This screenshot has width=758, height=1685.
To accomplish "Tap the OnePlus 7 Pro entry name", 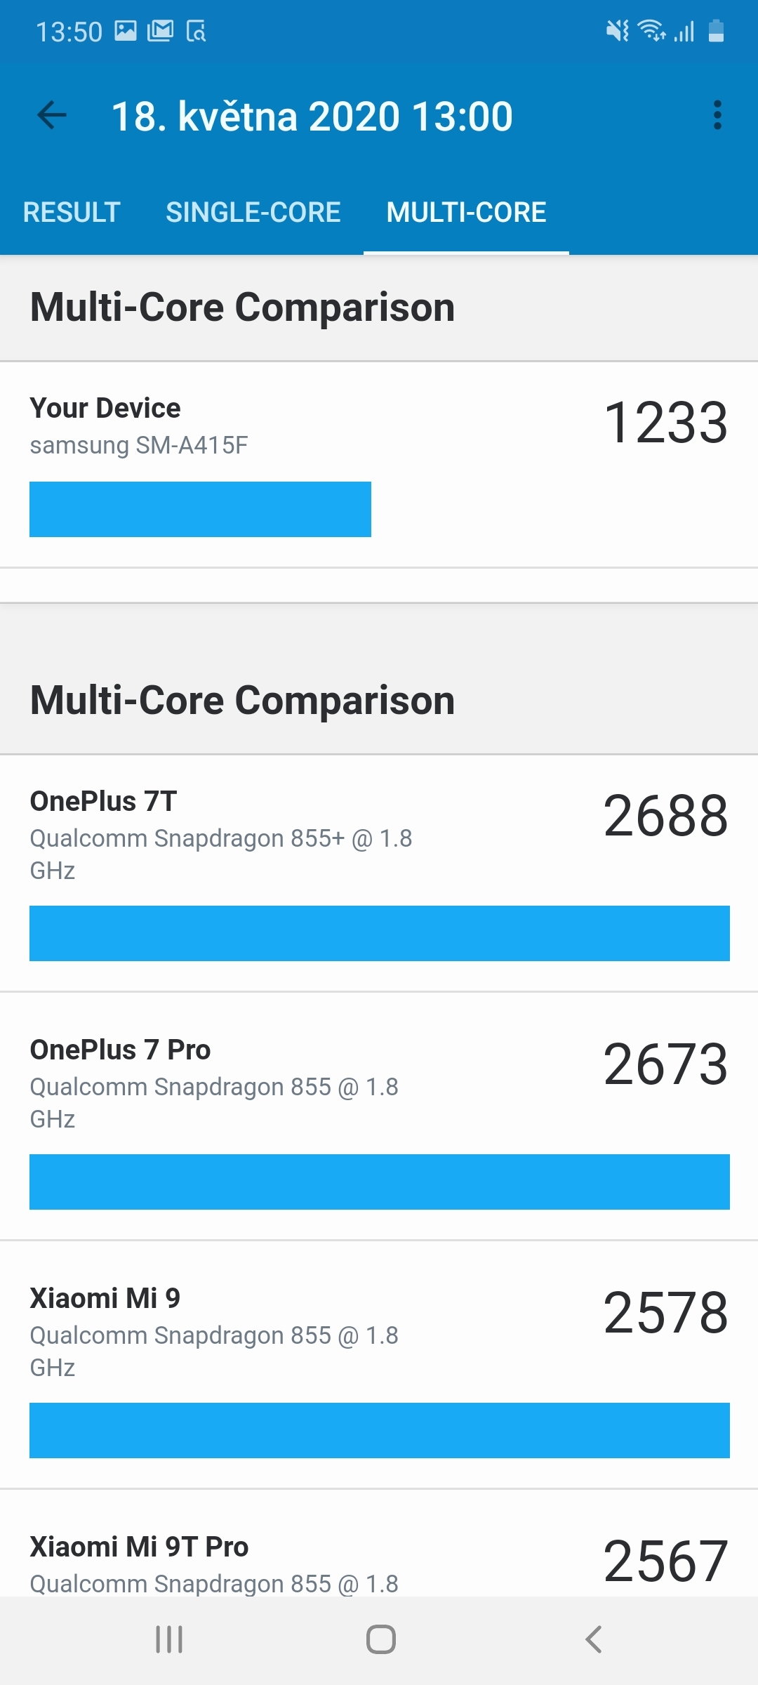I will click(x=120, y=1050).
